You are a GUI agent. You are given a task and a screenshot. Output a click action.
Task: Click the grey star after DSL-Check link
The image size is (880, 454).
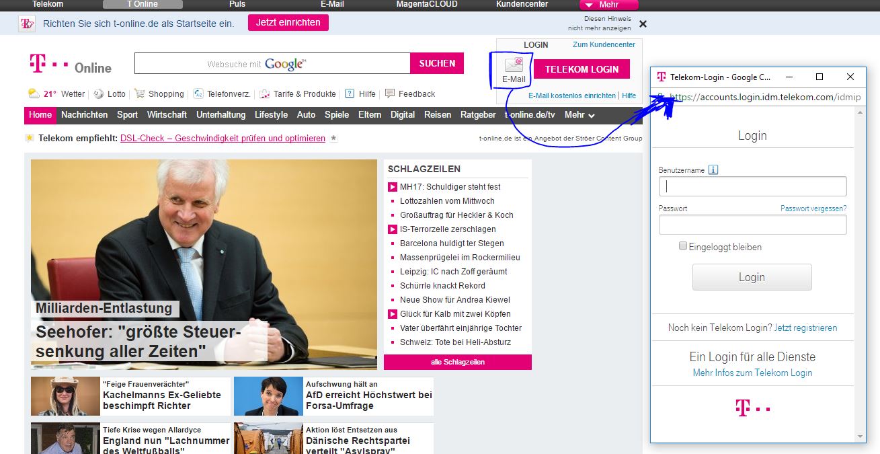[x=334, y=138]
